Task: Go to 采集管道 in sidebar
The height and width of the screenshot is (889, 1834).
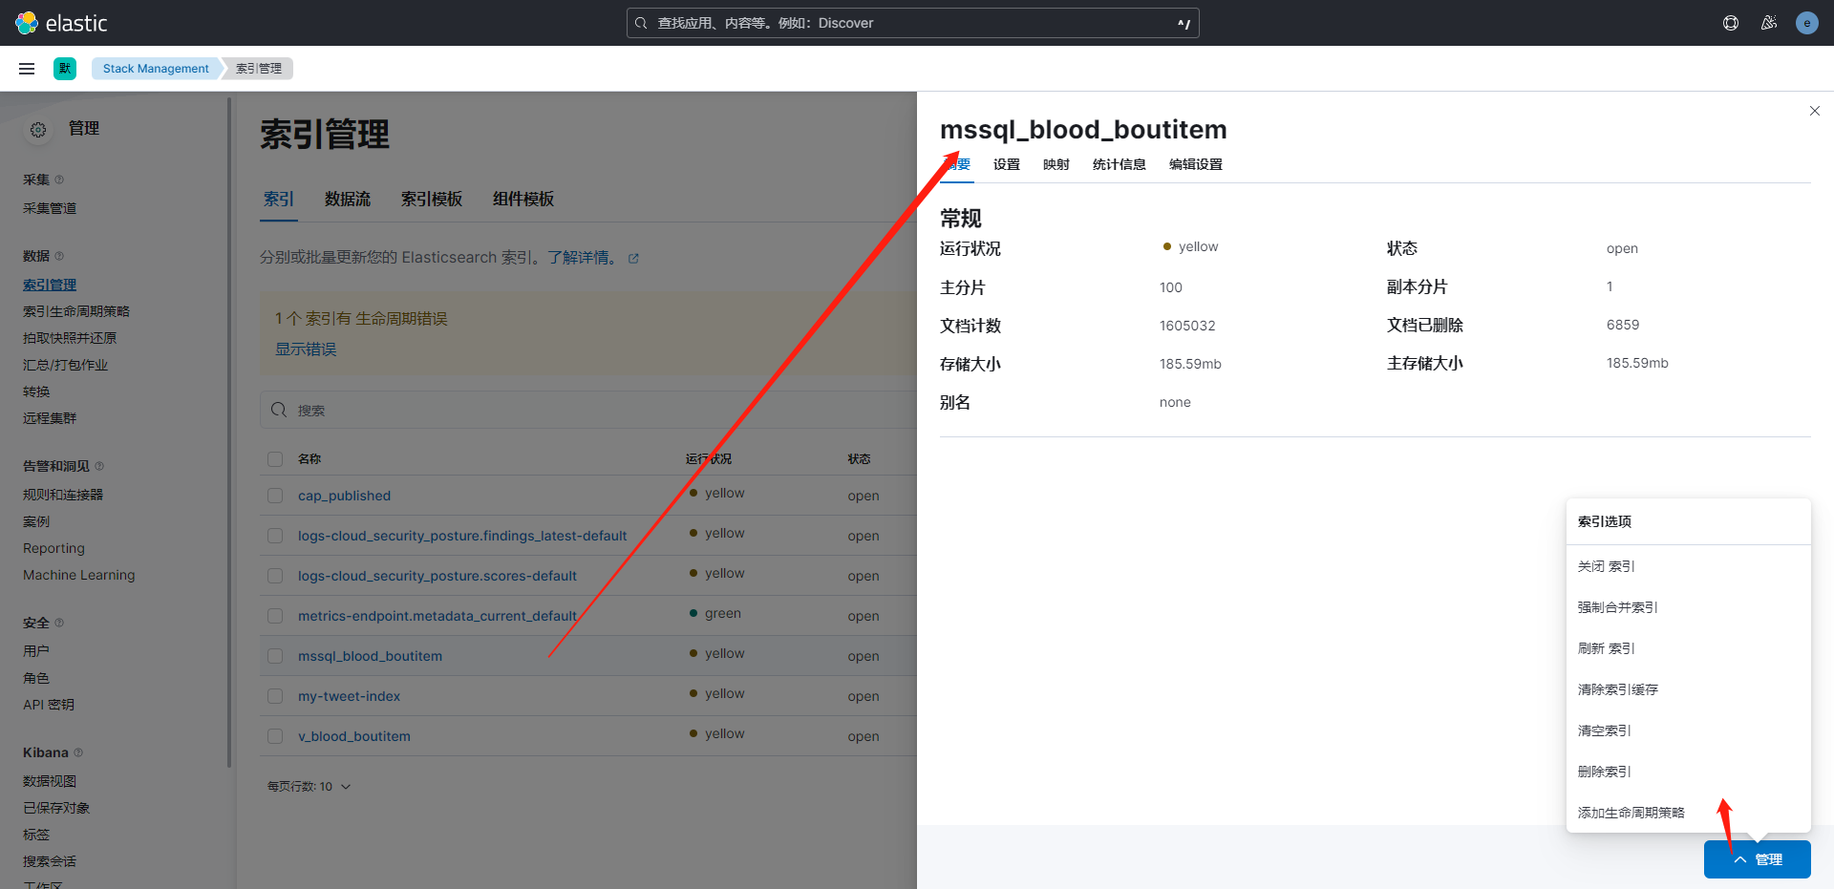Action: pyautogui.click(x=50, y=208)
